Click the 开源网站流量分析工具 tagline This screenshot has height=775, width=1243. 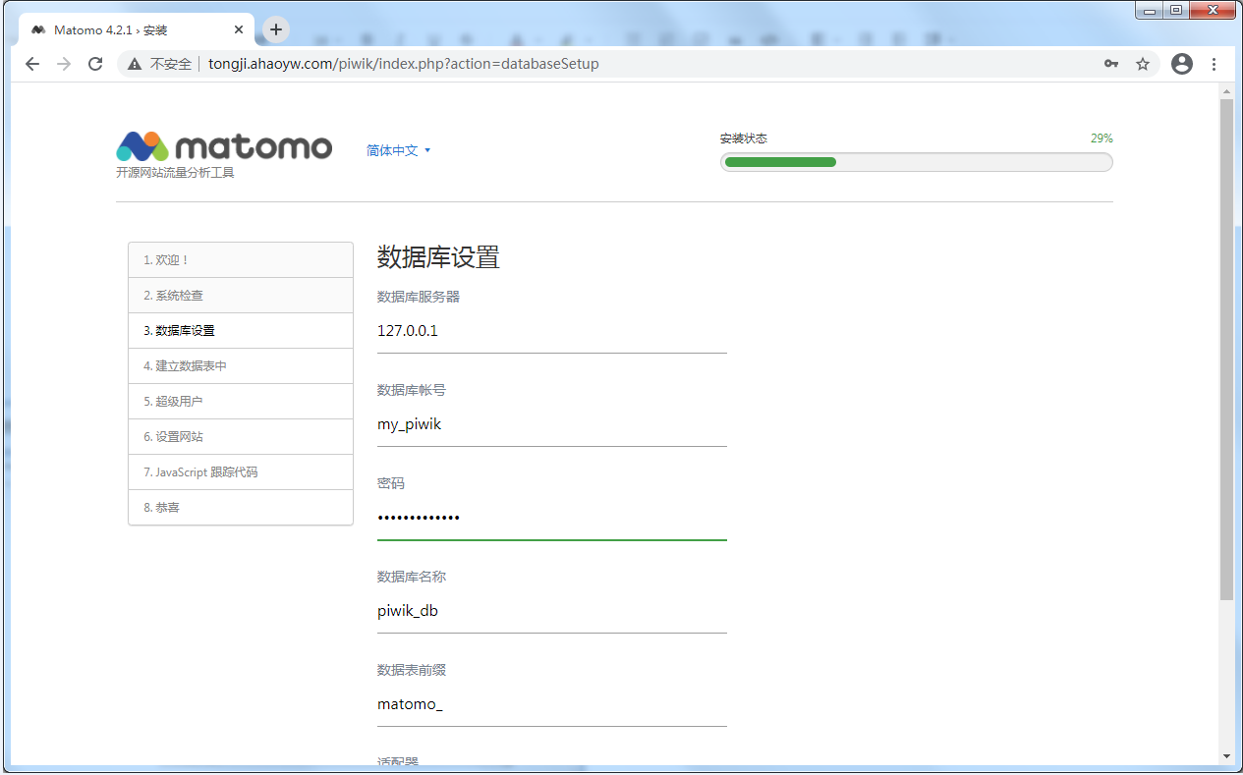click(x=175, y=173)
